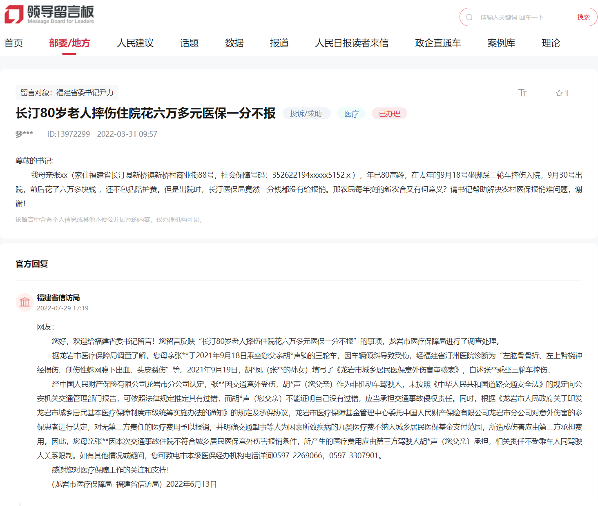598x506 pixels.
Task: Click the post ID:13972299 text
Action: 68,134
